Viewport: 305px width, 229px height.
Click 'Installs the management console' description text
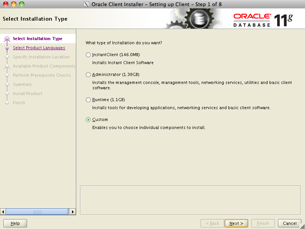[x=192, y=85]
